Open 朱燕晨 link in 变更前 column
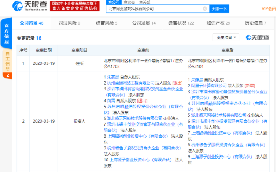 (x=113, y=77)
